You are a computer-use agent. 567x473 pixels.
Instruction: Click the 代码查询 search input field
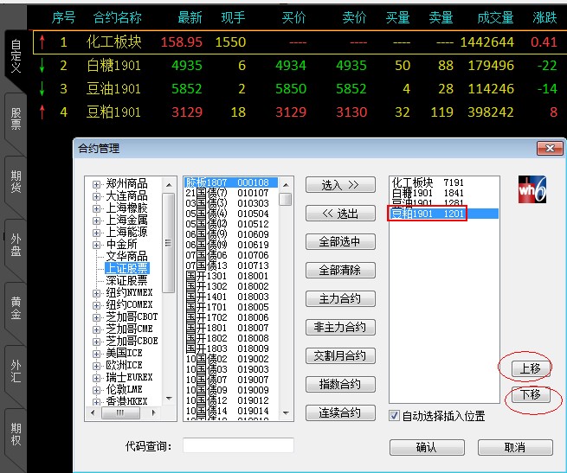click(238, 445)
